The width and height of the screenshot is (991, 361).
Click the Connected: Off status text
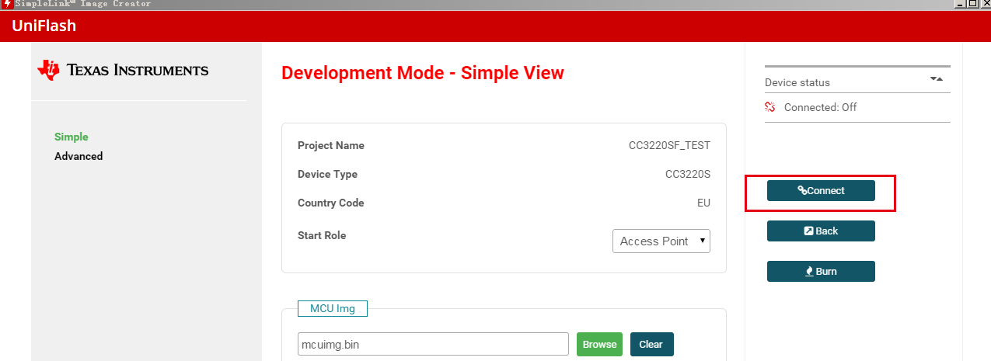coord(820,107)
